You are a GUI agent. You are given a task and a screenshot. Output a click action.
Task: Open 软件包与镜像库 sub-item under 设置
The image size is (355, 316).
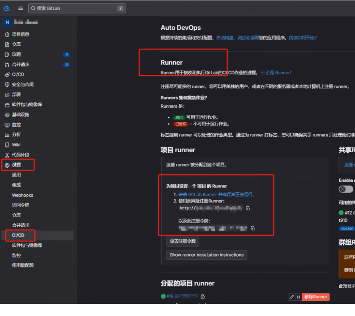tap(27, 245)
